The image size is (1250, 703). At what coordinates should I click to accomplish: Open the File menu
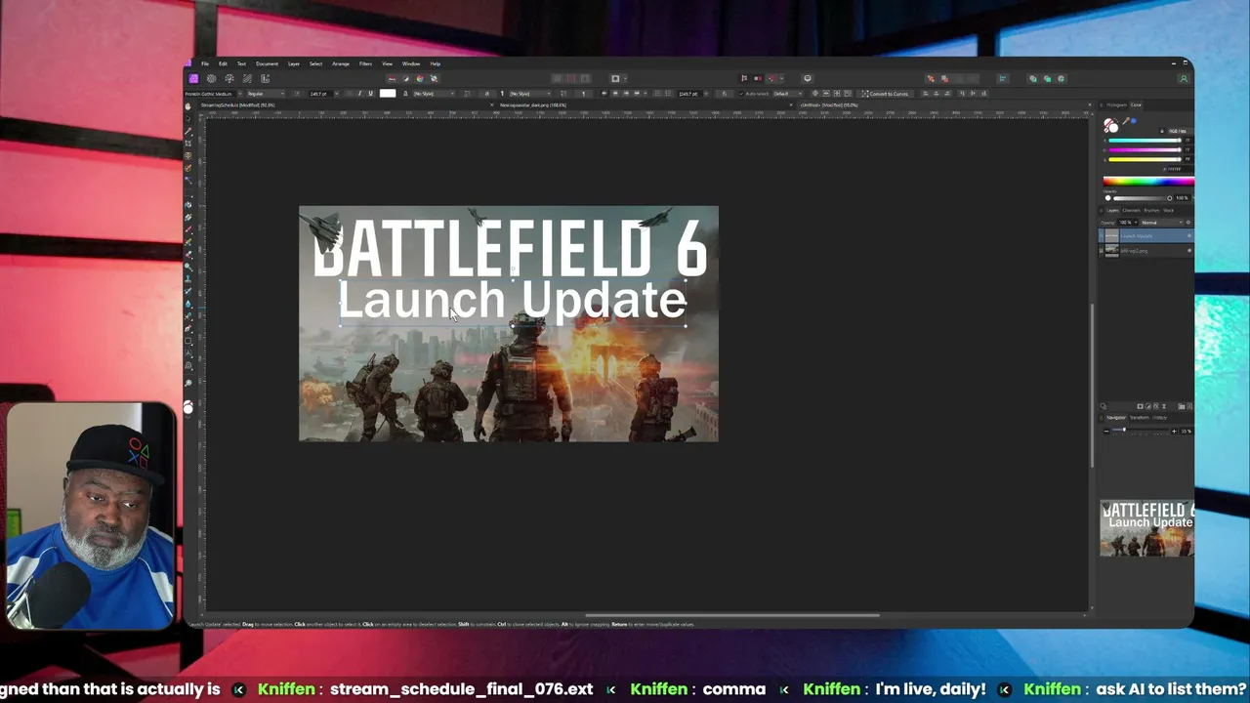[x=204, y=63]
